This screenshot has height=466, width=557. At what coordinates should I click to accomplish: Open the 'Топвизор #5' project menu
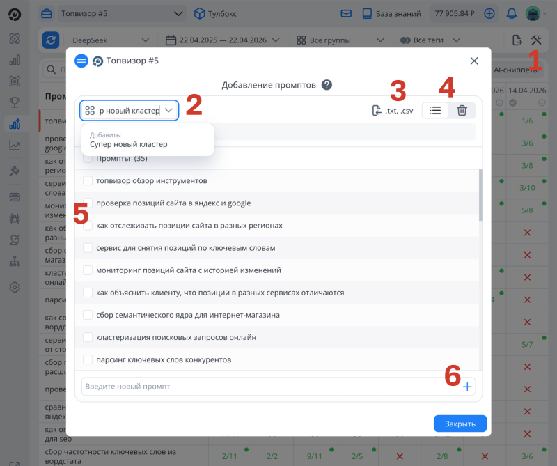(x=118, y=13)
